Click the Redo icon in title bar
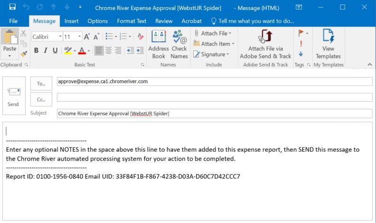The height and width of the screenshot is (223, 376). [40, 7]
